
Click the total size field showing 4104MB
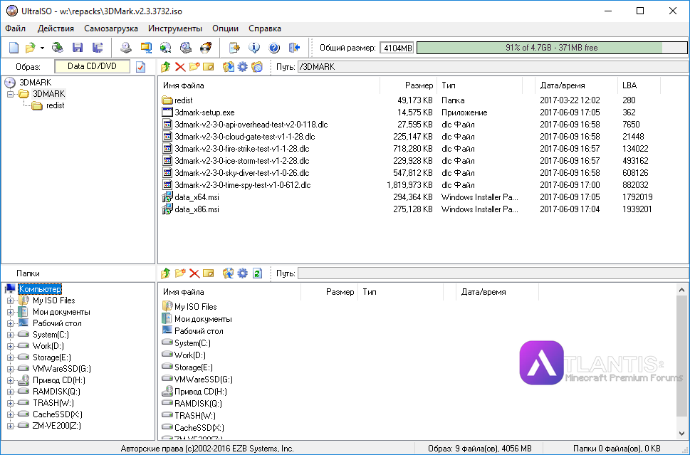pos(397,48)
